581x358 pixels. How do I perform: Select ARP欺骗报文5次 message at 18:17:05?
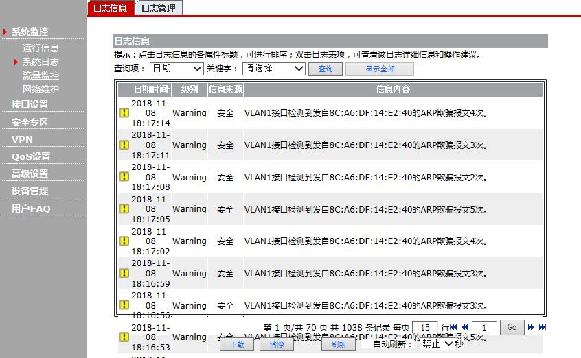pos(366,210)
